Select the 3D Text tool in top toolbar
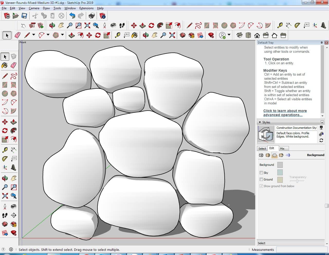 [x=323, y=25]
